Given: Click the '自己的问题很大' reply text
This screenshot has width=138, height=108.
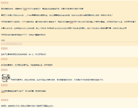Looking at the screenshot, I should tap(27, 65).
